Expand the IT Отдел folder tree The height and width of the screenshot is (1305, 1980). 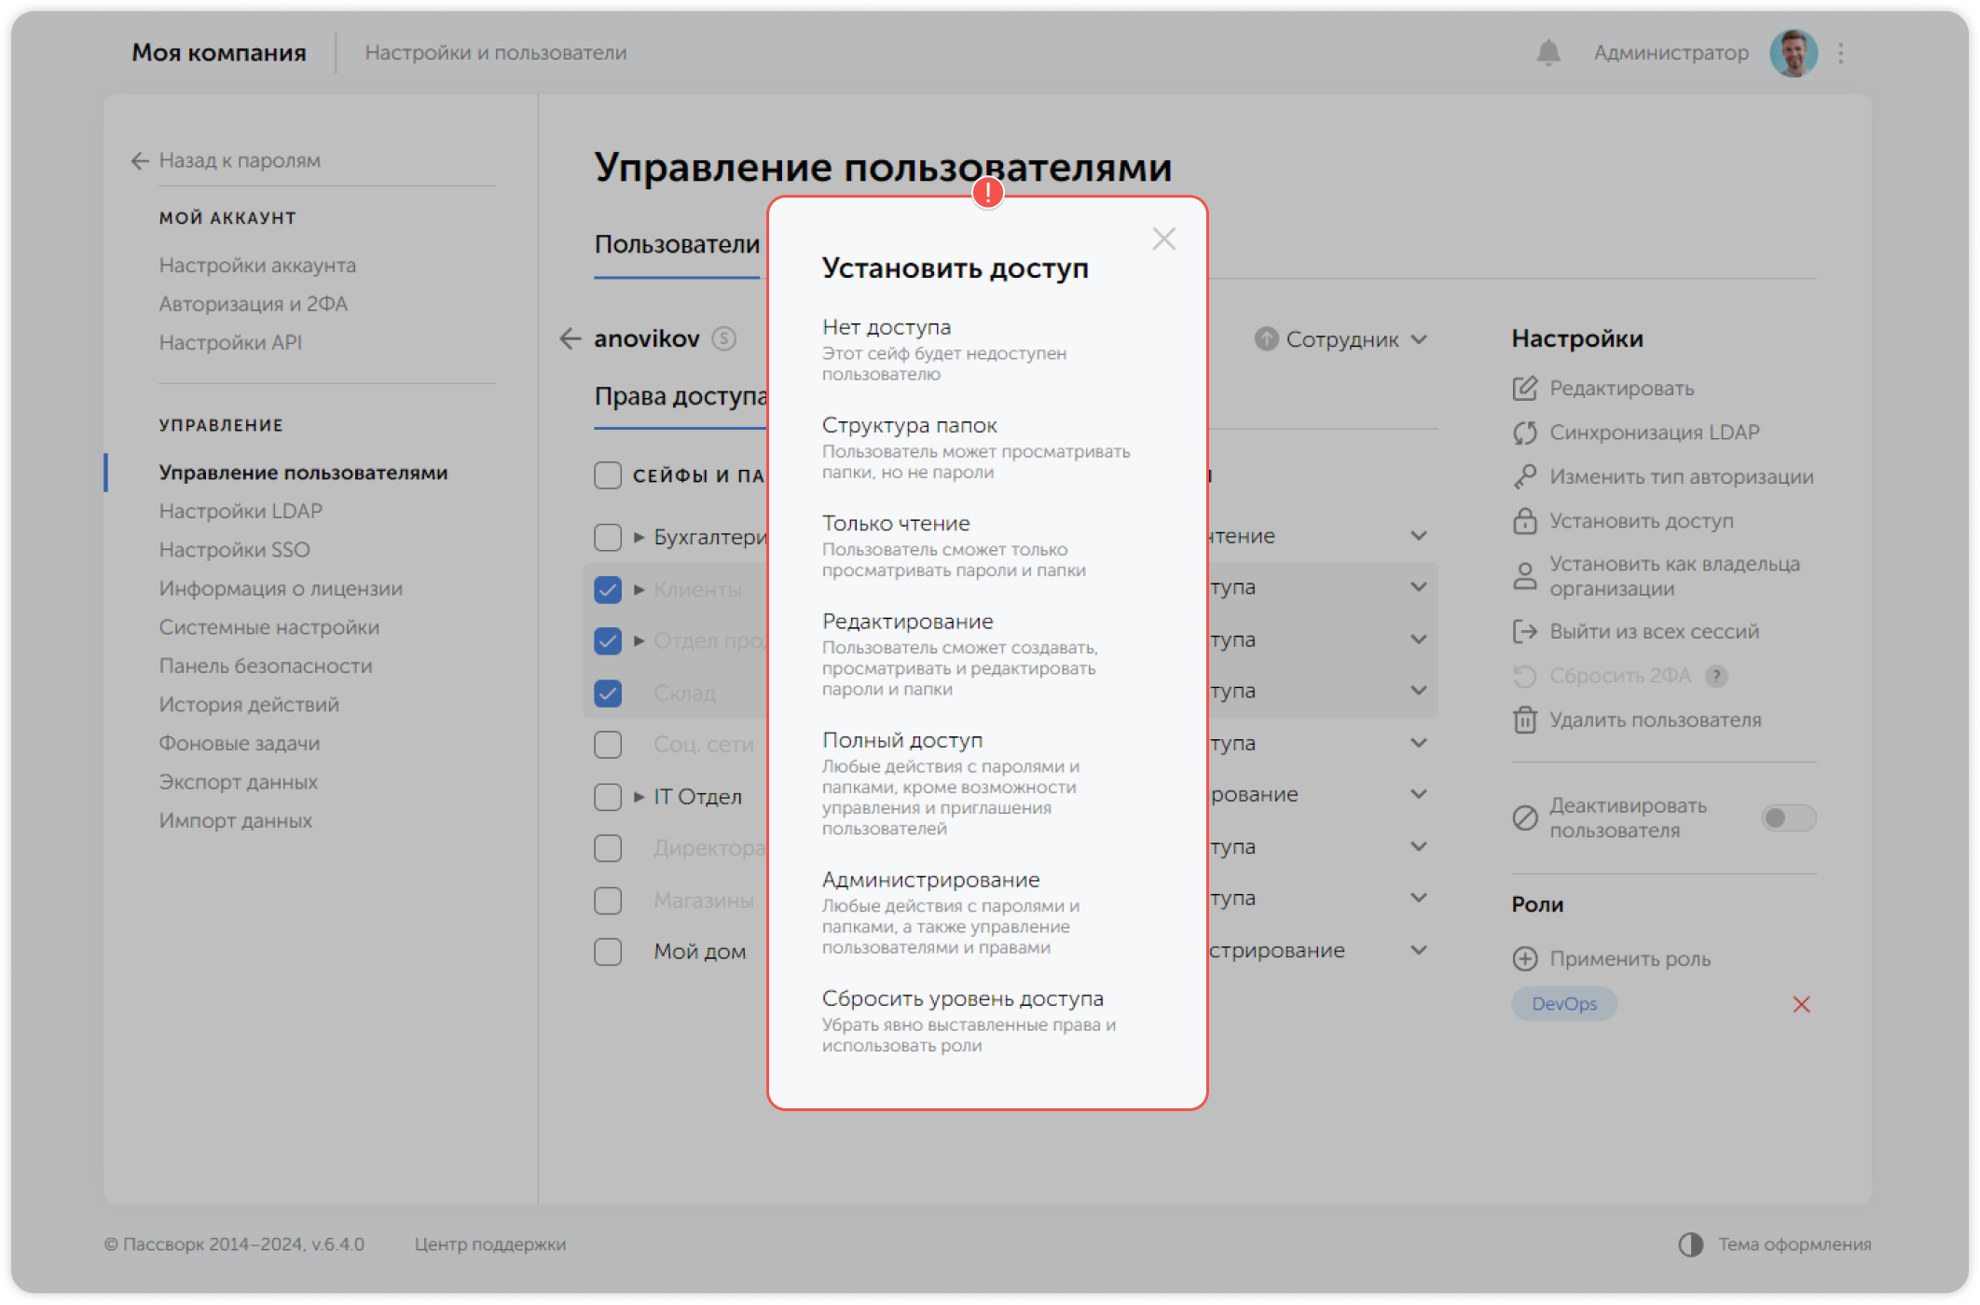638,796
